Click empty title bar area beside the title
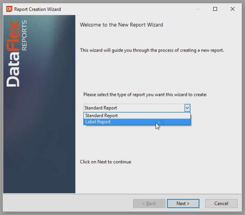The image size is (245, 215). click(128, 9)
